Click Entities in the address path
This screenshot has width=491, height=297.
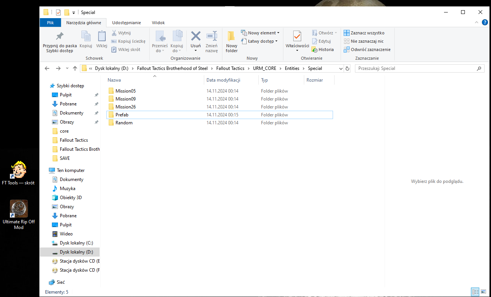292,68
